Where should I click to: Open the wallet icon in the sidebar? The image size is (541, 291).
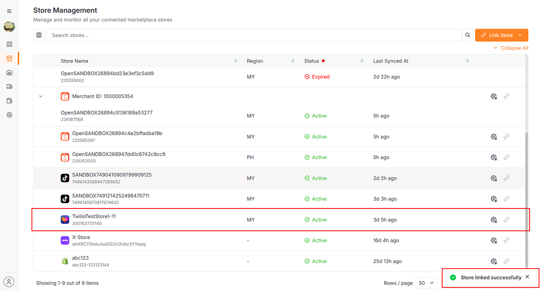coord(9,101)
